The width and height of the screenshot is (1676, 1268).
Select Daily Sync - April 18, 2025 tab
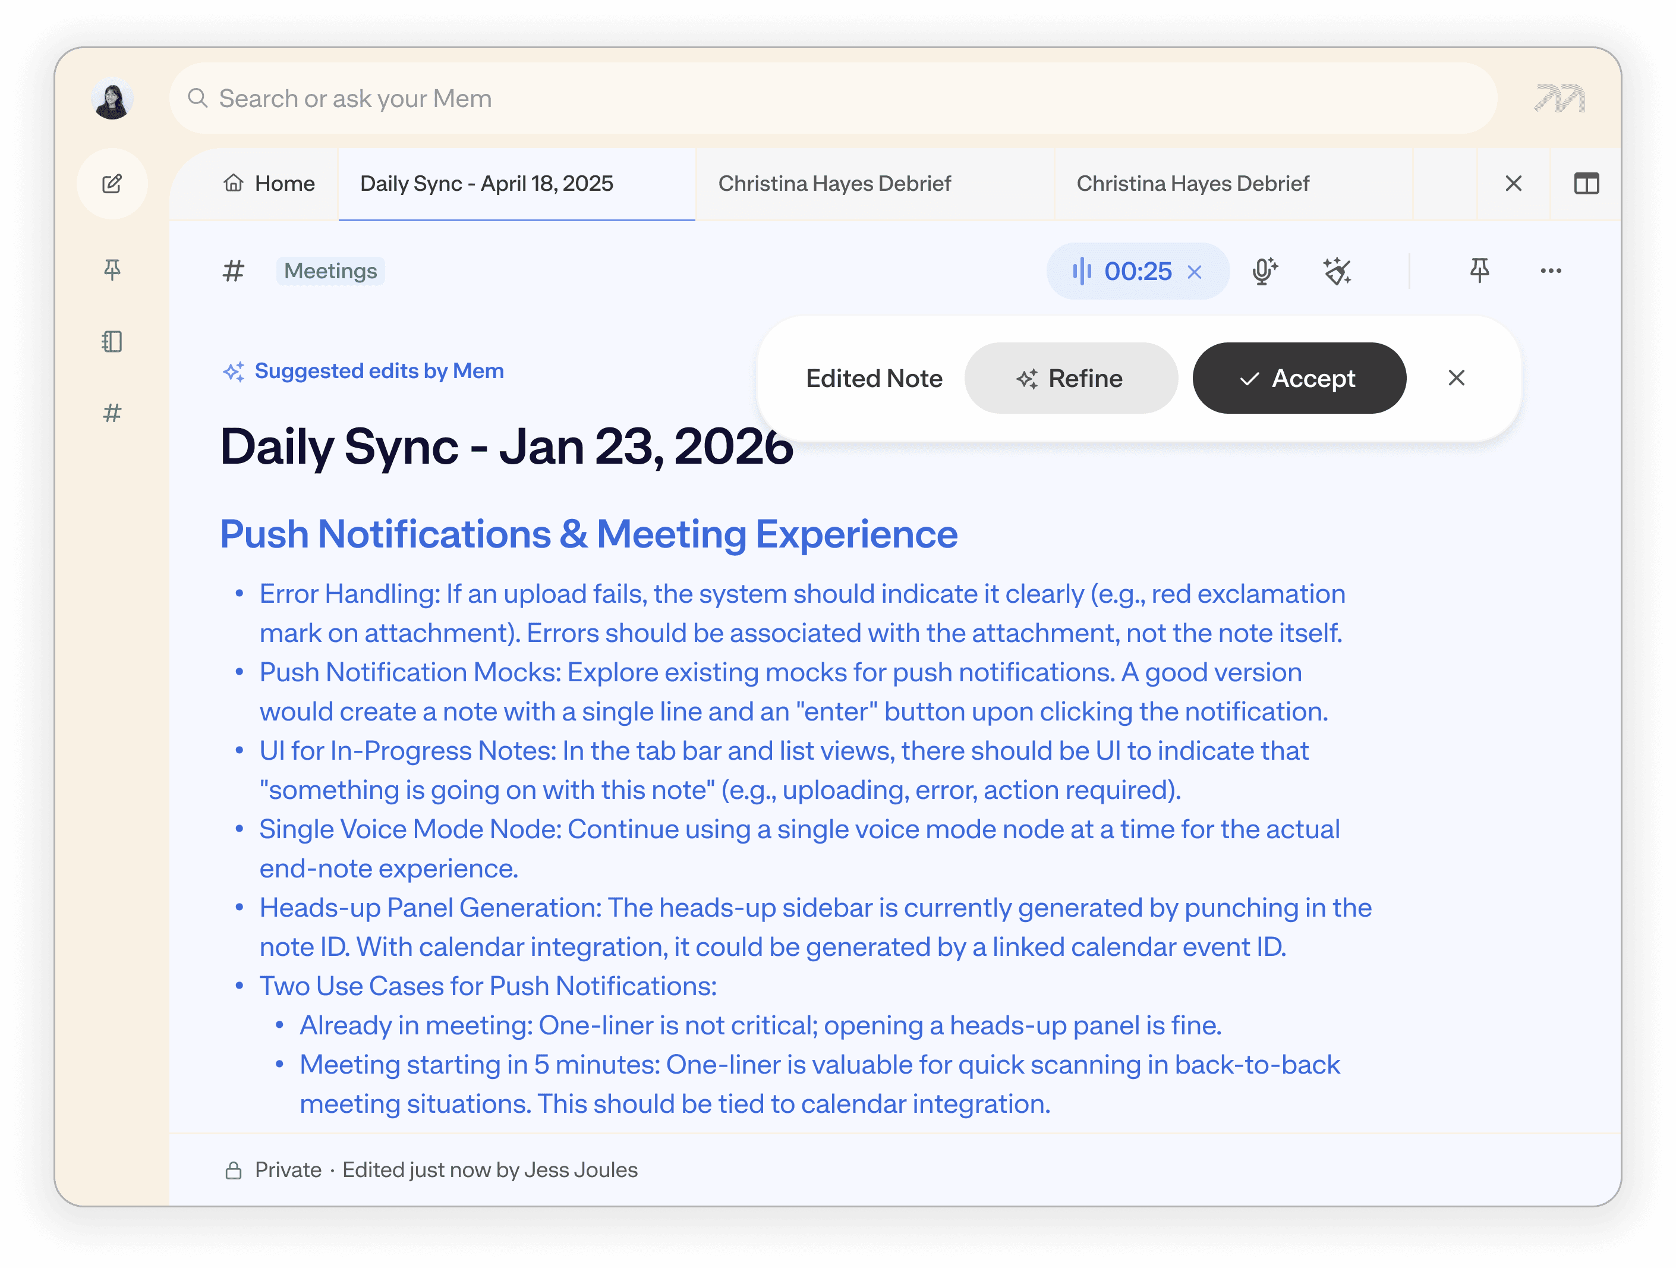coord(486,184)
